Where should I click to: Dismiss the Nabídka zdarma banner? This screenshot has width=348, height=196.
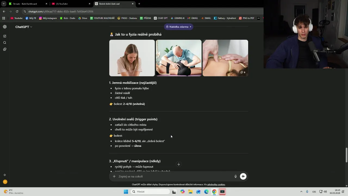click(190, 27)
